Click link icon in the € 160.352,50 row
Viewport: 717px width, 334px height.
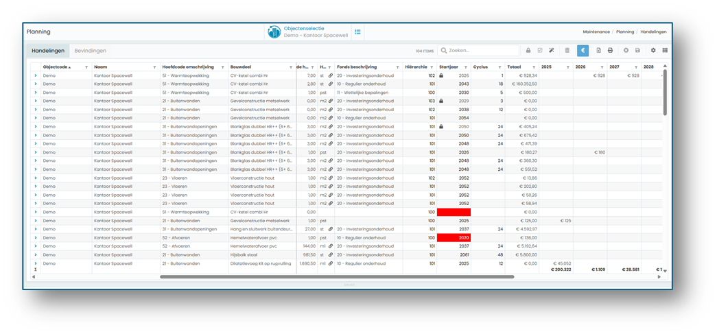click(331, 84)
